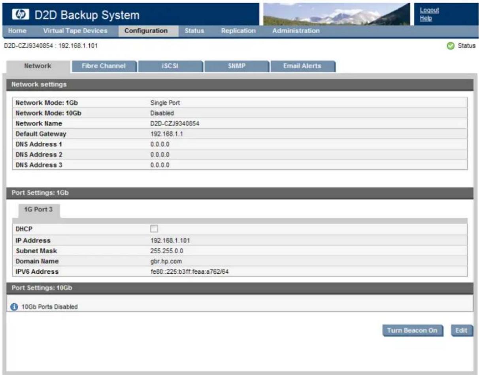
Task: Click the DNS Address 2 label
Action: [39, 155]
